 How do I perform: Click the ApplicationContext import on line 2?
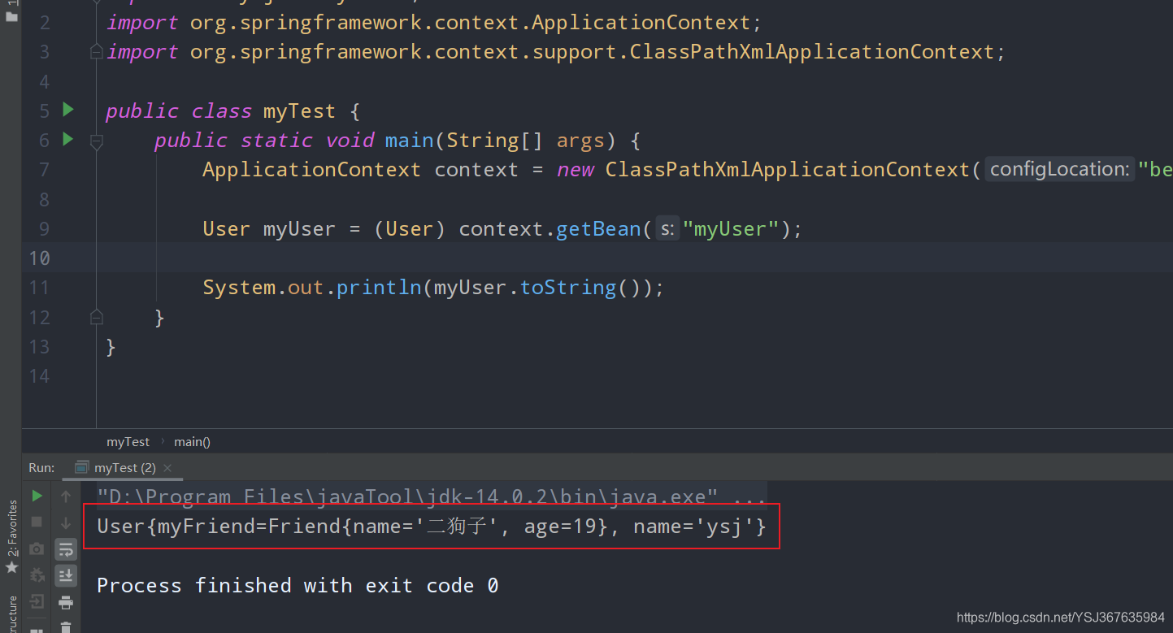(x=641, y=23)
